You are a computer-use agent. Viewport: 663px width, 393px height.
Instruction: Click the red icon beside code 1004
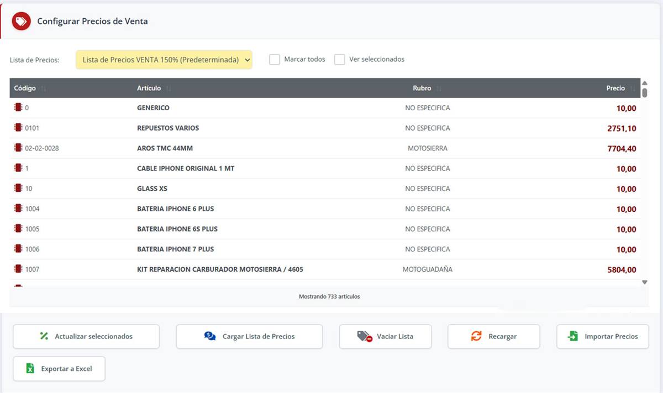click(x=18, y=209)
